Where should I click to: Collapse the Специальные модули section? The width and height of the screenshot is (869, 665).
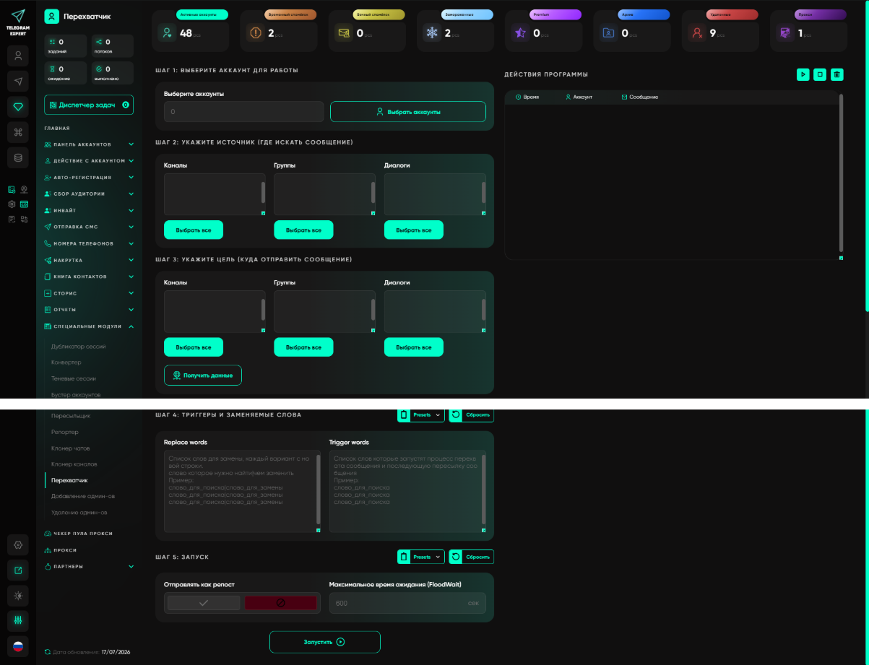pos(90,326)
